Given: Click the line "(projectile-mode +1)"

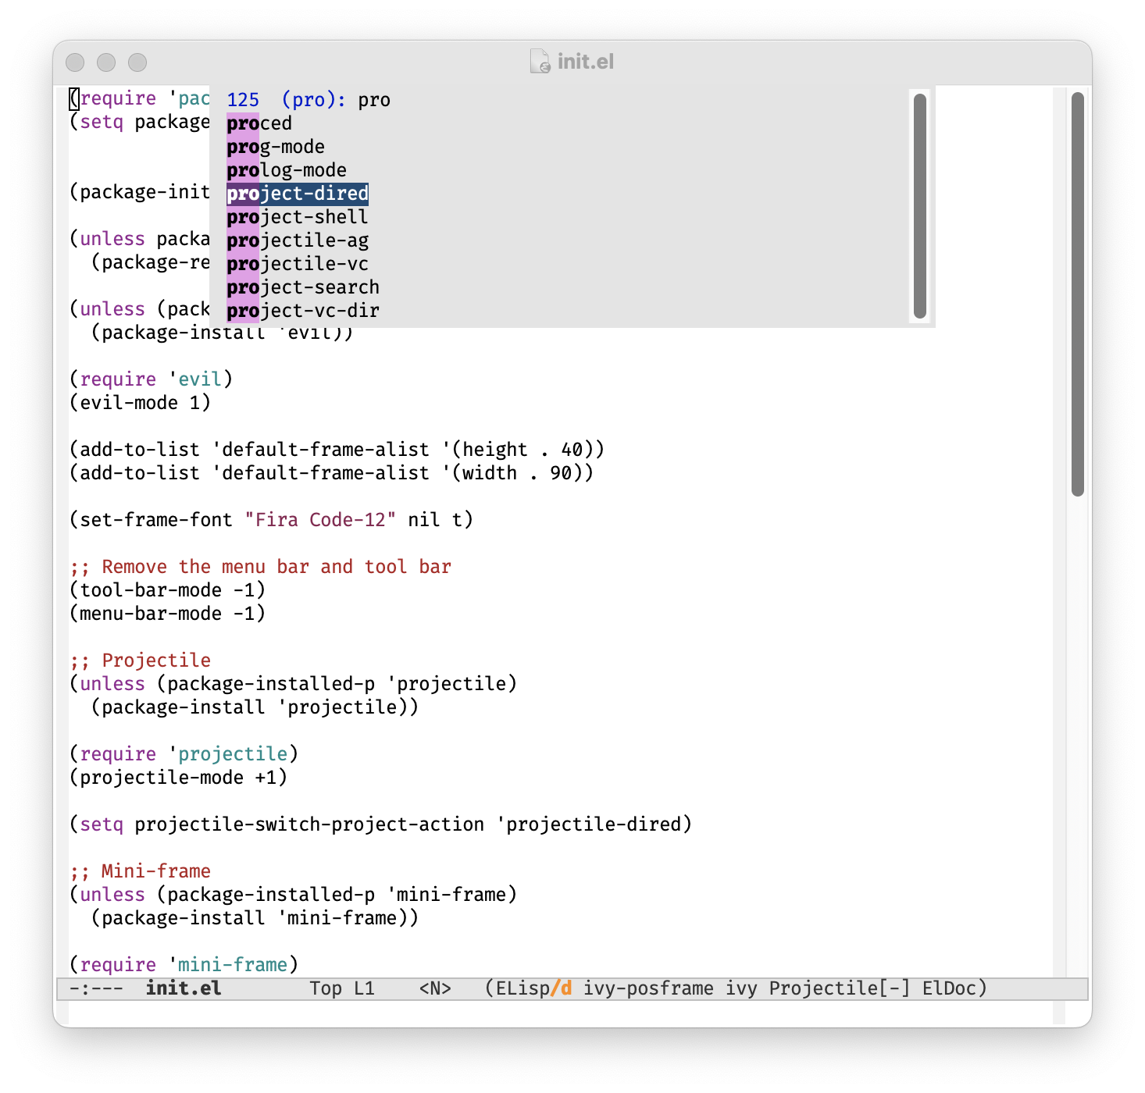Looking at the screenshot, I should coord(178,778).
